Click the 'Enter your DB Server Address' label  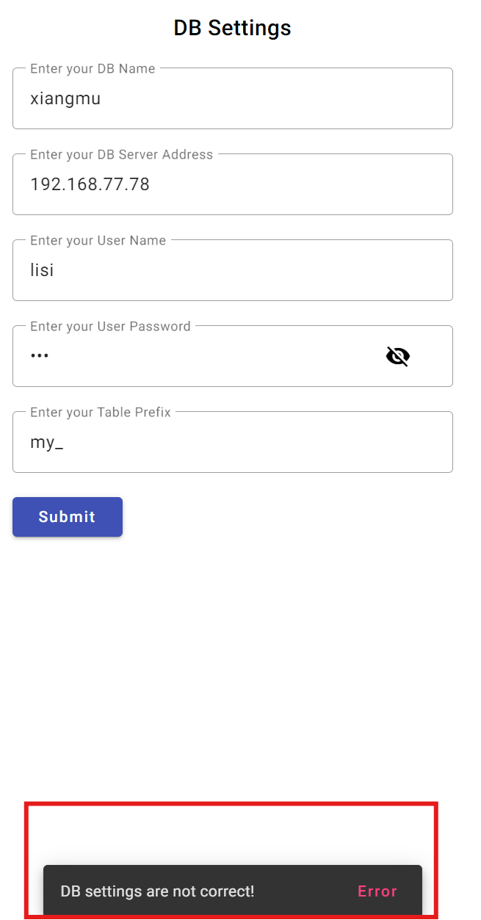coord(122,155)
